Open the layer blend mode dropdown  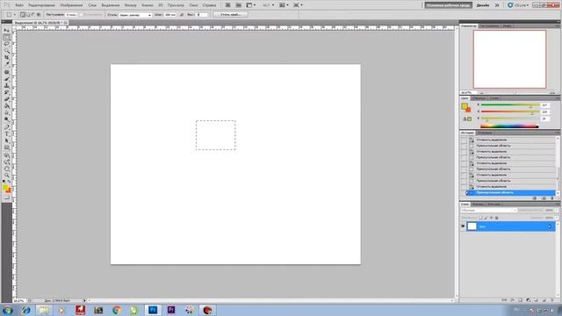point(489,211)
